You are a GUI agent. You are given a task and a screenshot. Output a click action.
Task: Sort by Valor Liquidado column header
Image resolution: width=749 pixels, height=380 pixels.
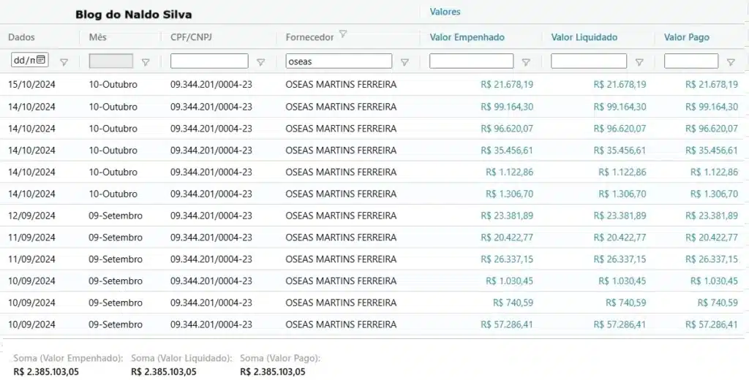[584, 37]
